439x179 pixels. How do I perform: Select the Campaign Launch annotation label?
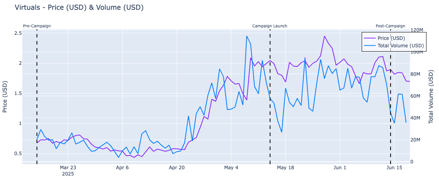pos(269,26)
